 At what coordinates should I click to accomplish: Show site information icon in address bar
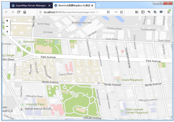tap(40, 12)
